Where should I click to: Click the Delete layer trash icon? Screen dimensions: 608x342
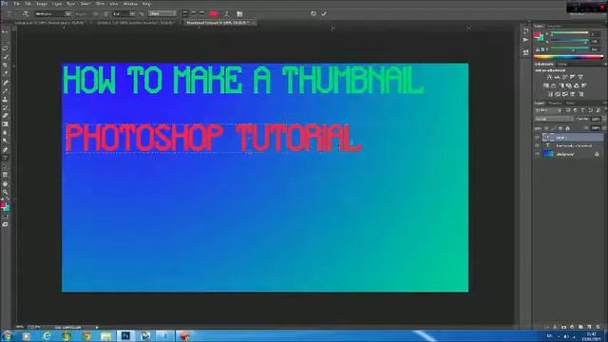point(598,327)
